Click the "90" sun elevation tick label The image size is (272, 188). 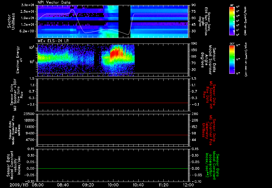coord(193,5)
